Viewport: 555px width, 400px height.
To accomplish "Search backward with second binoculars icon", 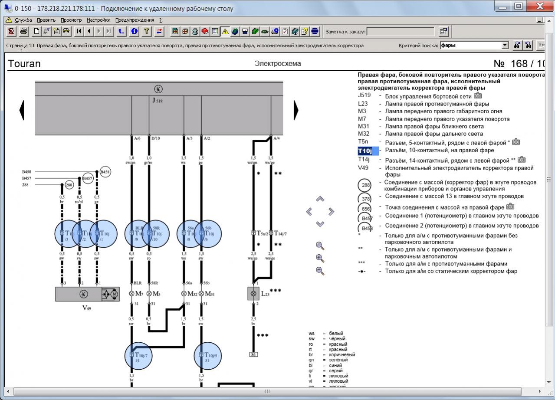I will (x=528, y=45).
